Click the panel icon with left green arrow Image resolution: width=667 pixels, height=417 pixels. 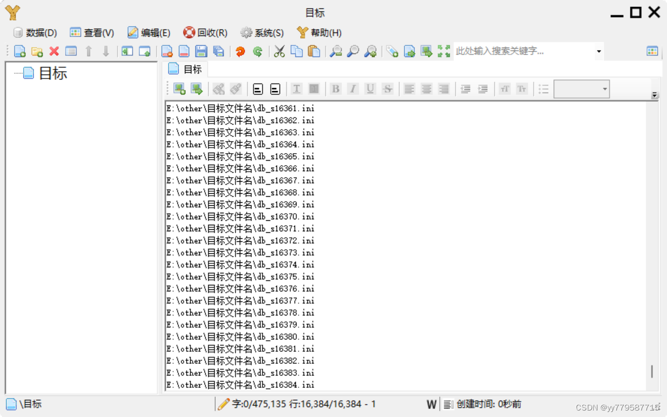[x=127, y=51]
